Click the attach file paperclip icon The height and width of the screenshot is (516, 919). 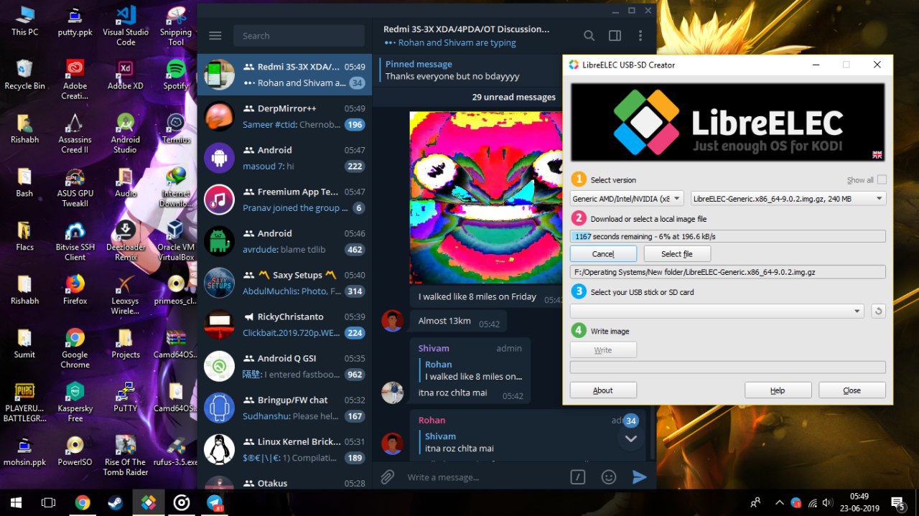(388, 477)
